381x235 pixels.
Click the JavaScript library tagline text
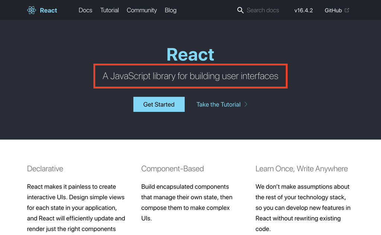coord(190,76)
